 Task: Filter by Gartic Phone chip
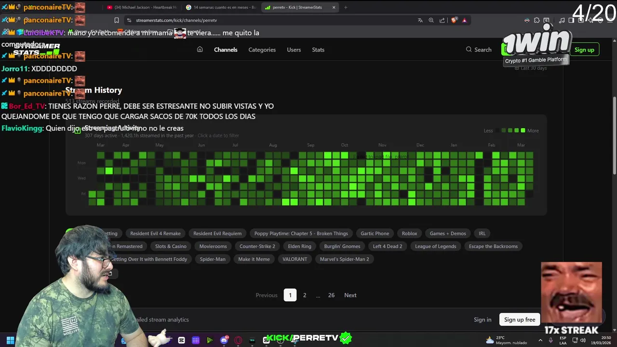click(375, 233)
